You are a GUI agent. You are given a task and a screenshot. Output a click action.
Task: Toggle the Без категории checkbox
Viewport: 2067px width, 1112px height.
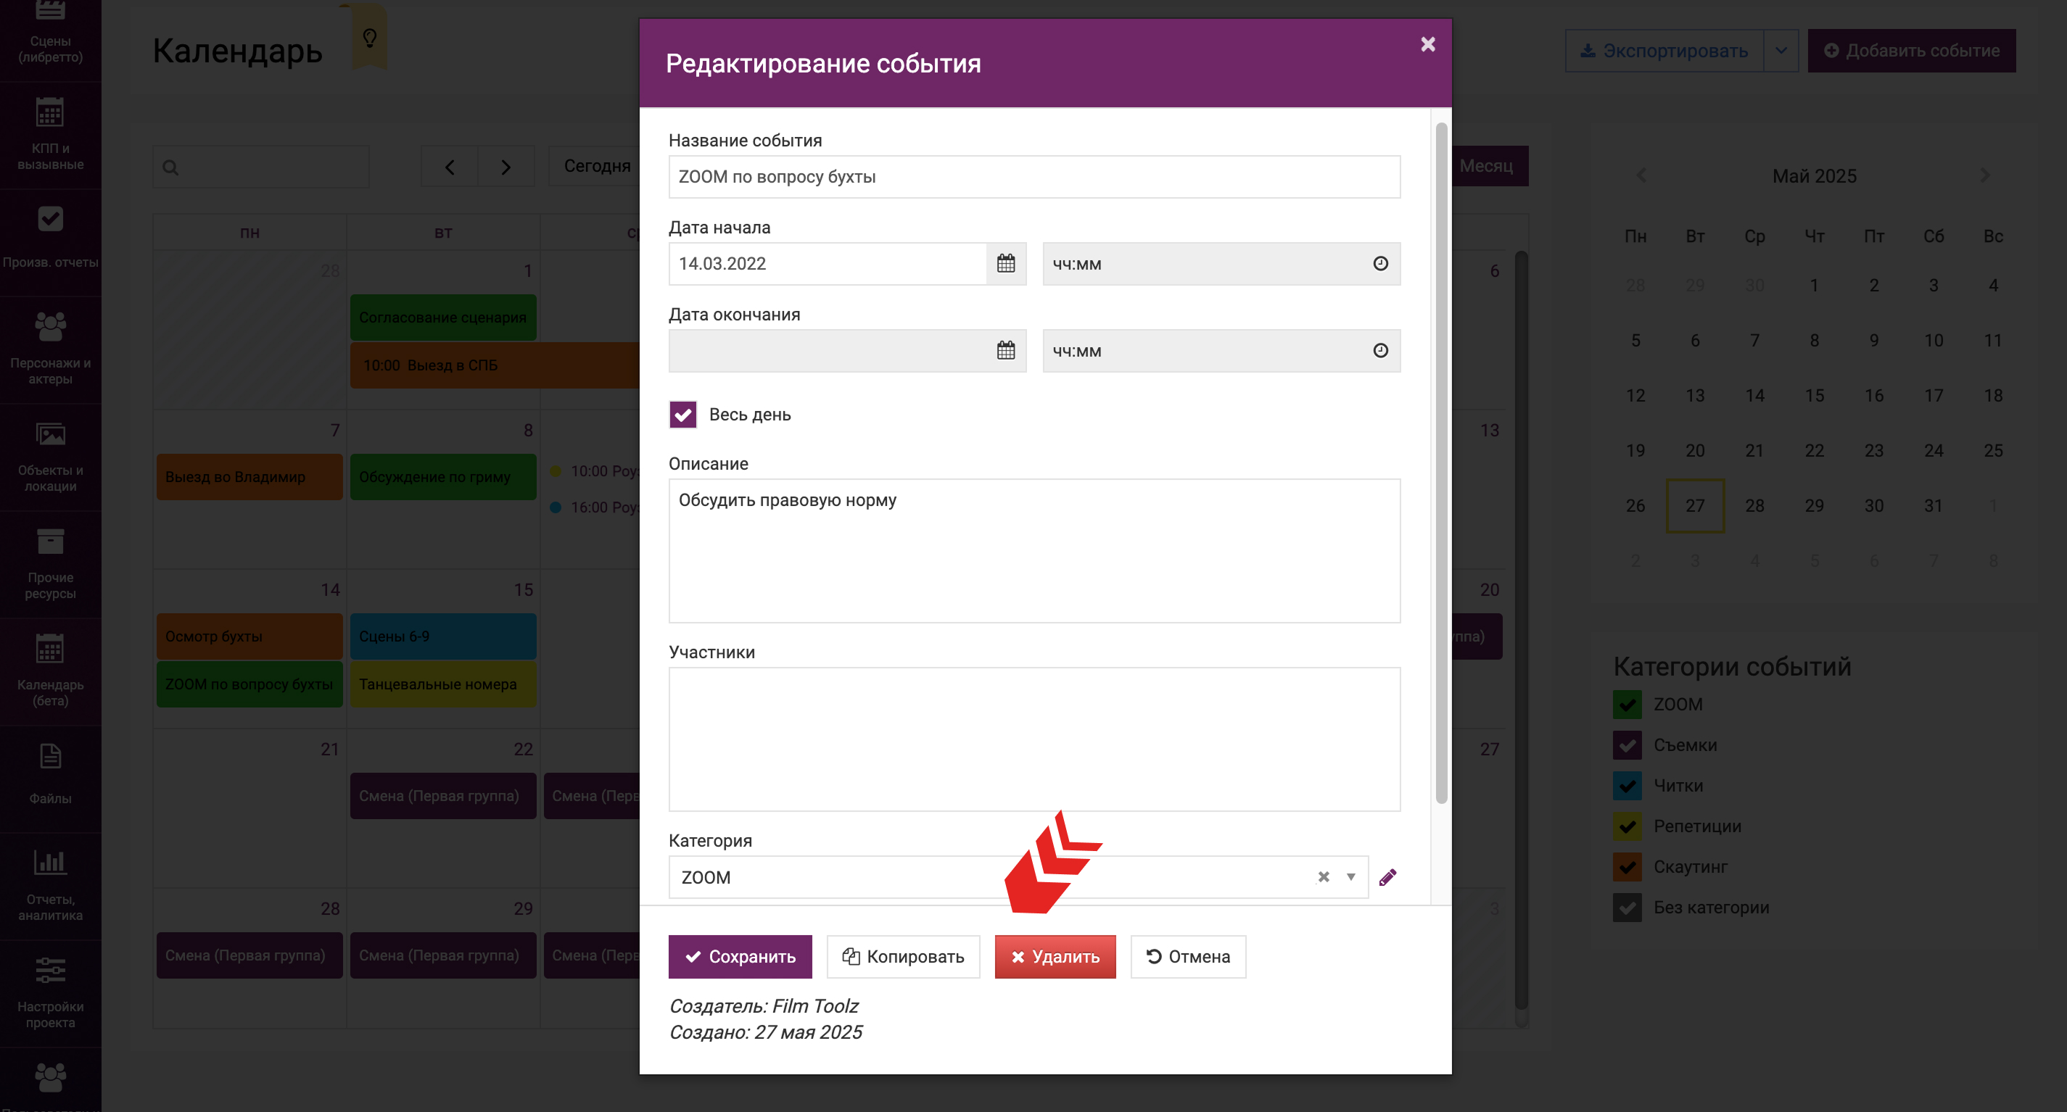tap(1627, 908)
